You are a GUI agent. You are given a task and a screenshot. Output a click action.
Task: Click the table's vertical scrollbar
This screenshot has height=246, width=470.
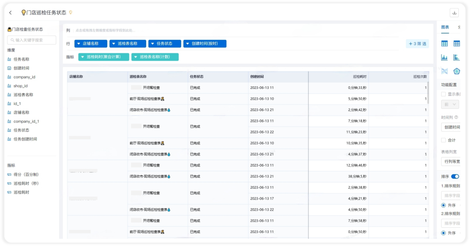428,92
